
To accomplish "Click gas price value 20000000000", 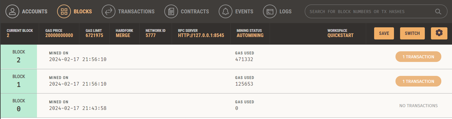I will point(59,36).
